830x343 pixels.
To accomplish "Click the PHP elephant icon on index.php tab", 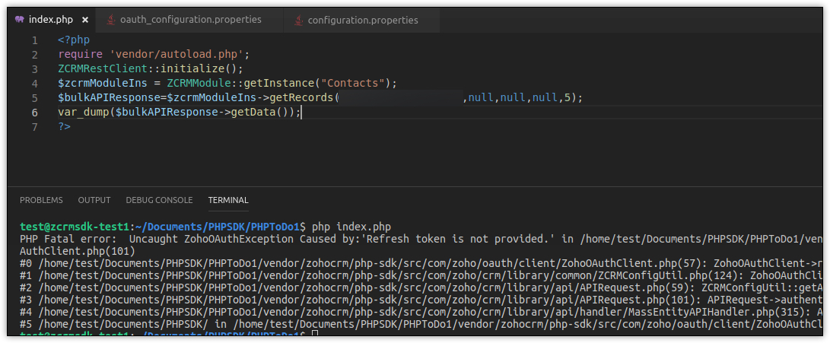I will pos(20,20).
